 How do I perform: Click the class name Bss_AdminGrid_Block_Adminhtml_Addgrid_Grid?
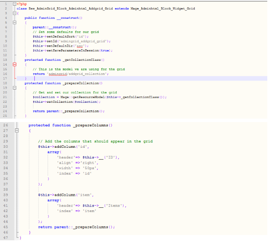click(71, 9)
